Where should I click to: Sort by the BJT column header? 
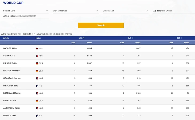tap(130, 38)
